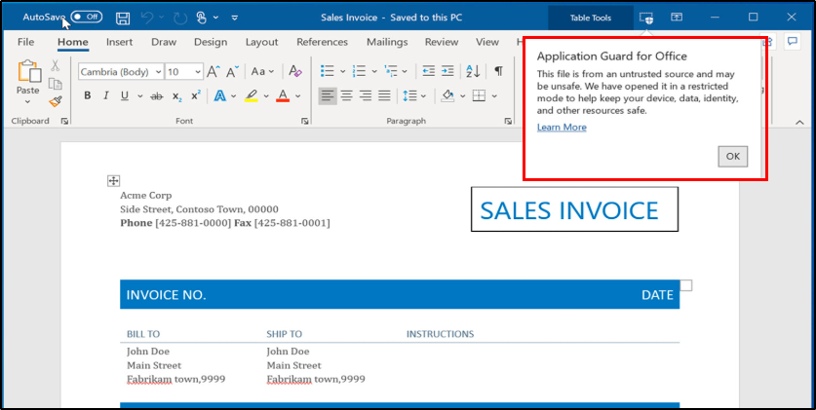Toggle Center alignment
Screen dimensions: 816x410
346,95
